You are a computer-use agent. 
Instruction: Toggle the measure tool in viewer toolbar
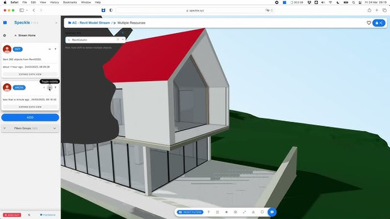click(253, 212)
